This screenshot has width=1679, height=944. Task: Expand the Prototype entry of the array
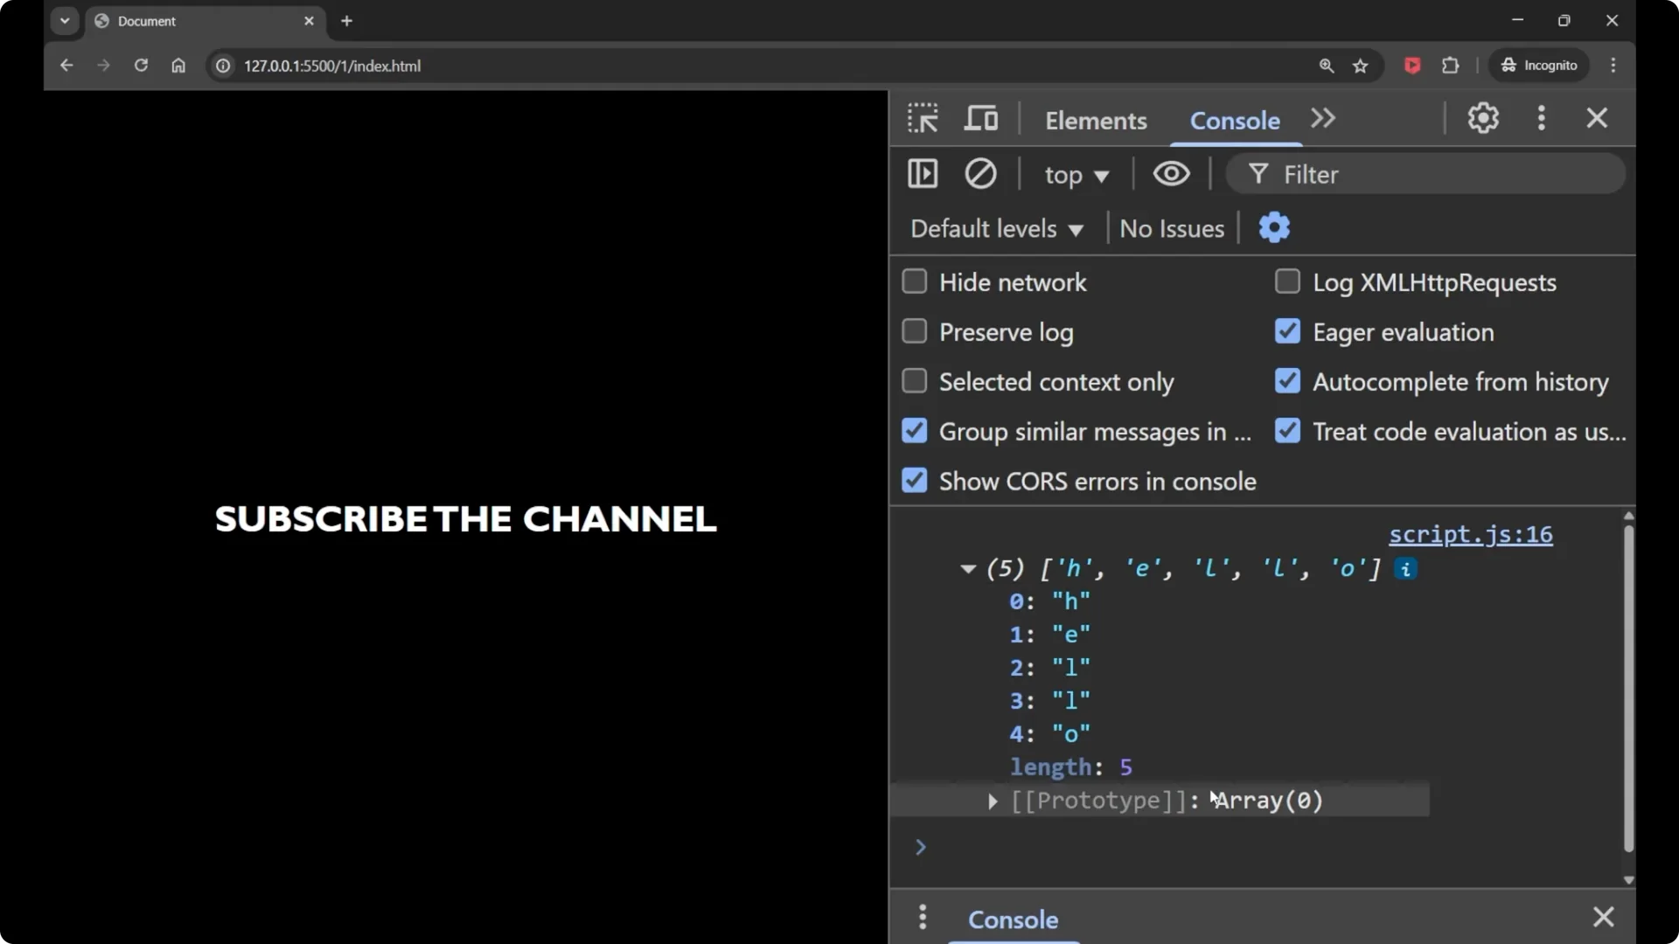(993, 802)
